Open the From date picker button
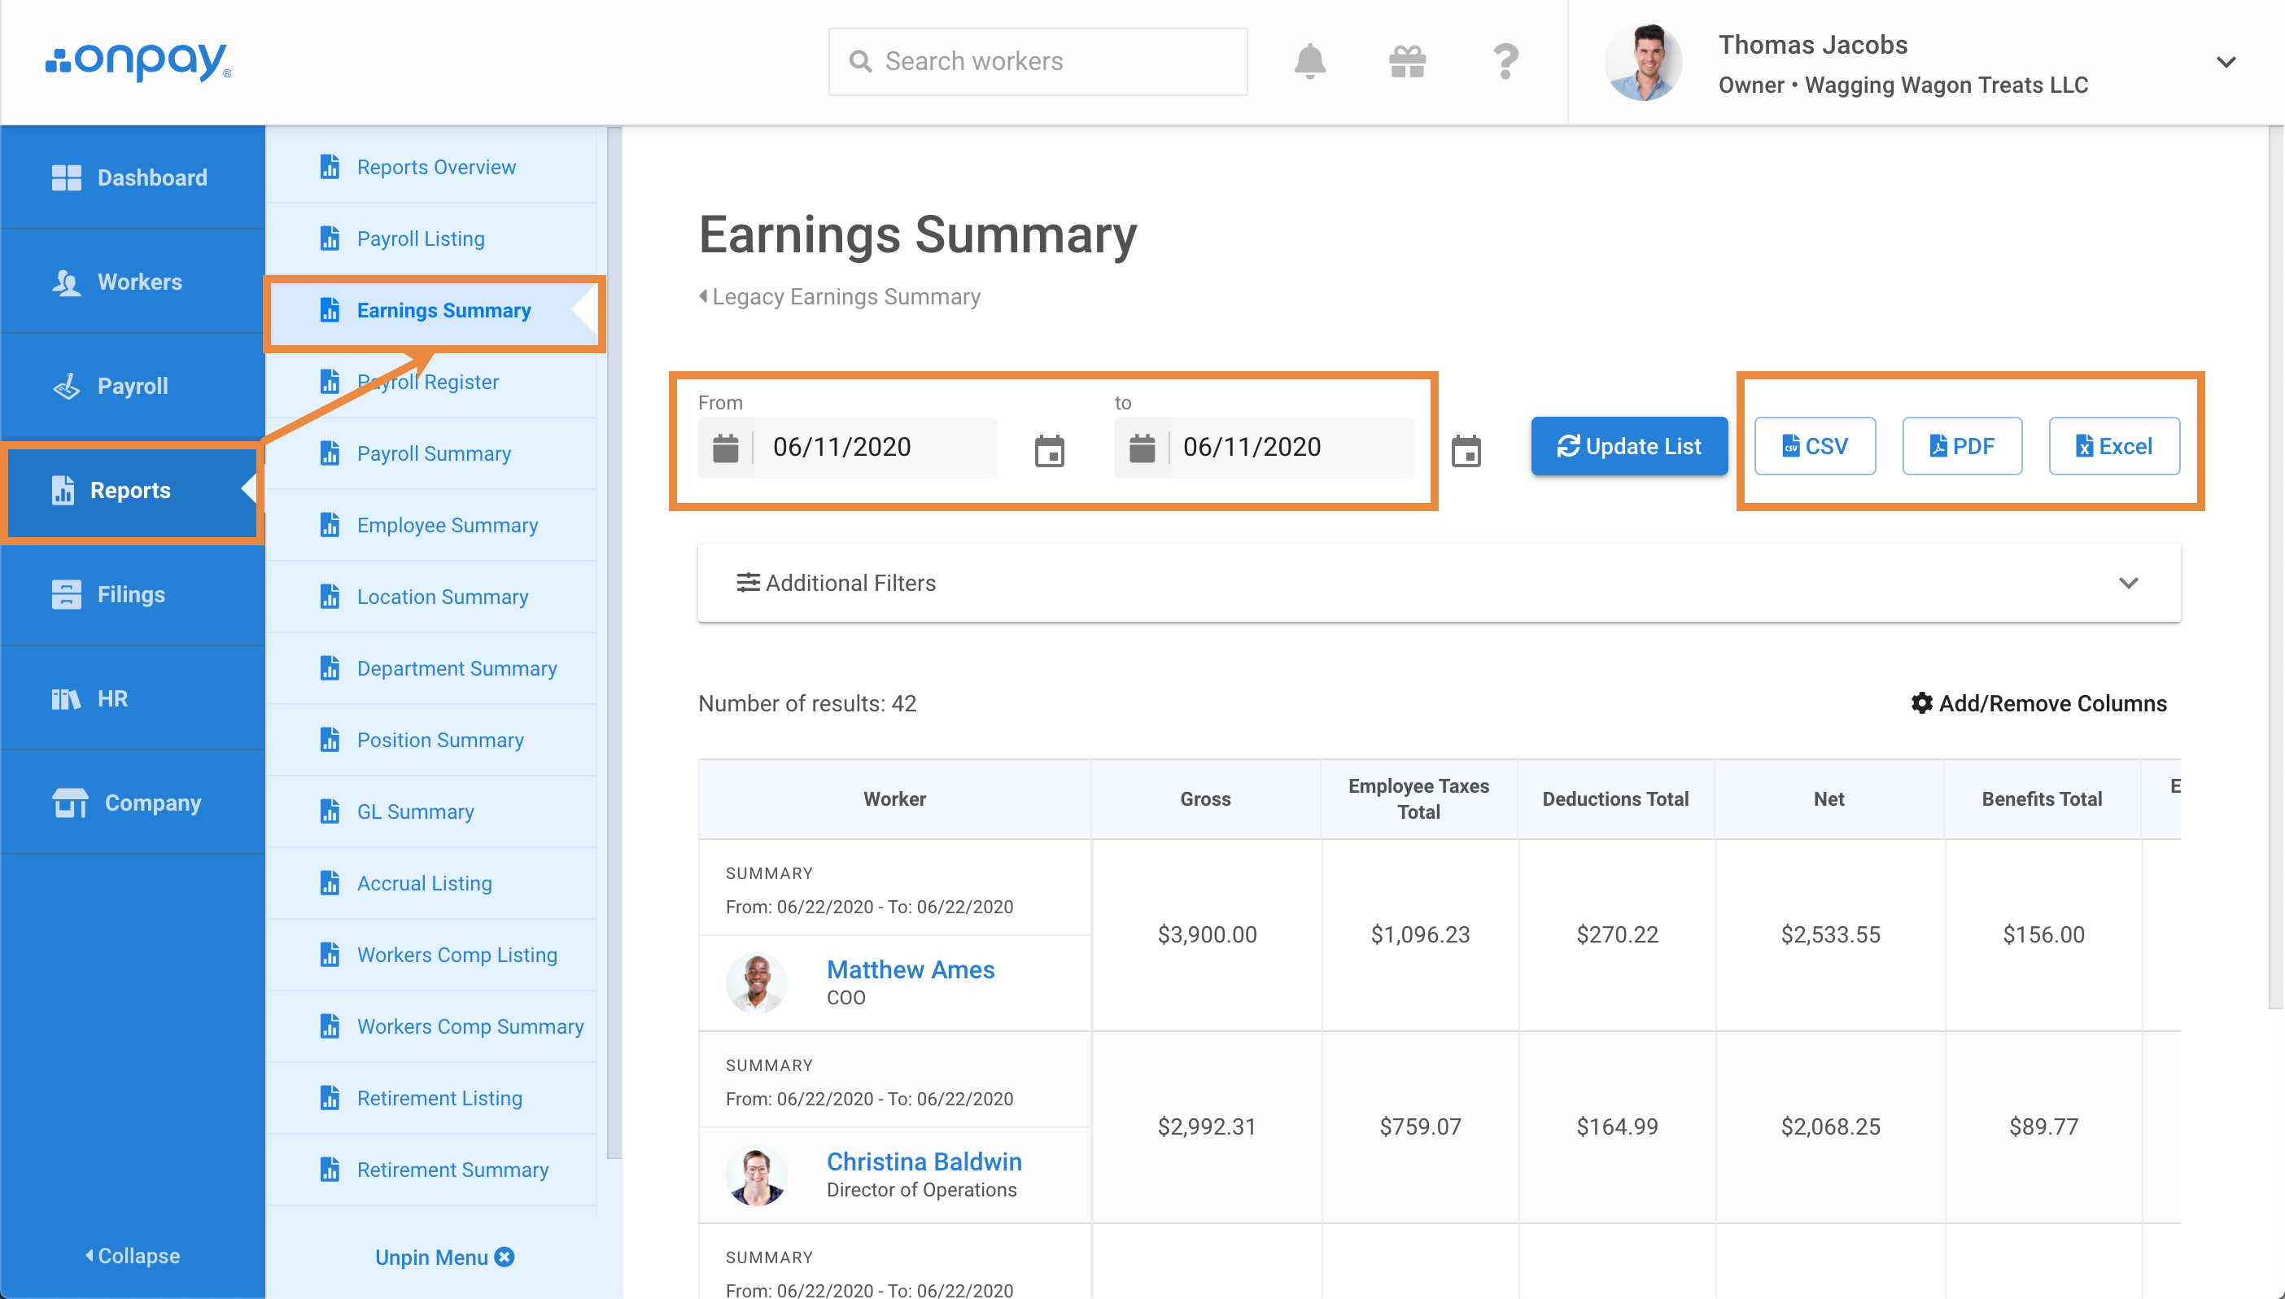2285x1299 pixels. [x=1050, y=451]
